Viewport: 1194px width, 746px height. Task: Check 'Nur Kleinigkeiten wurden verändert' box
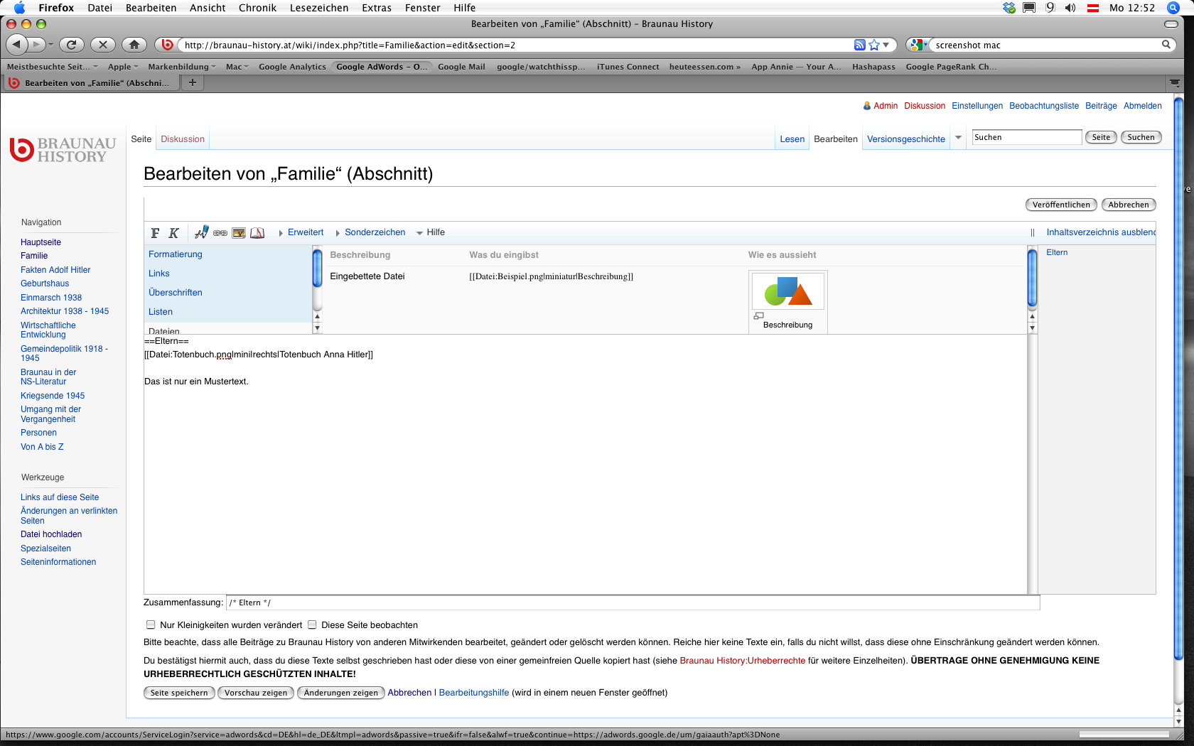[x=151, y=625]
